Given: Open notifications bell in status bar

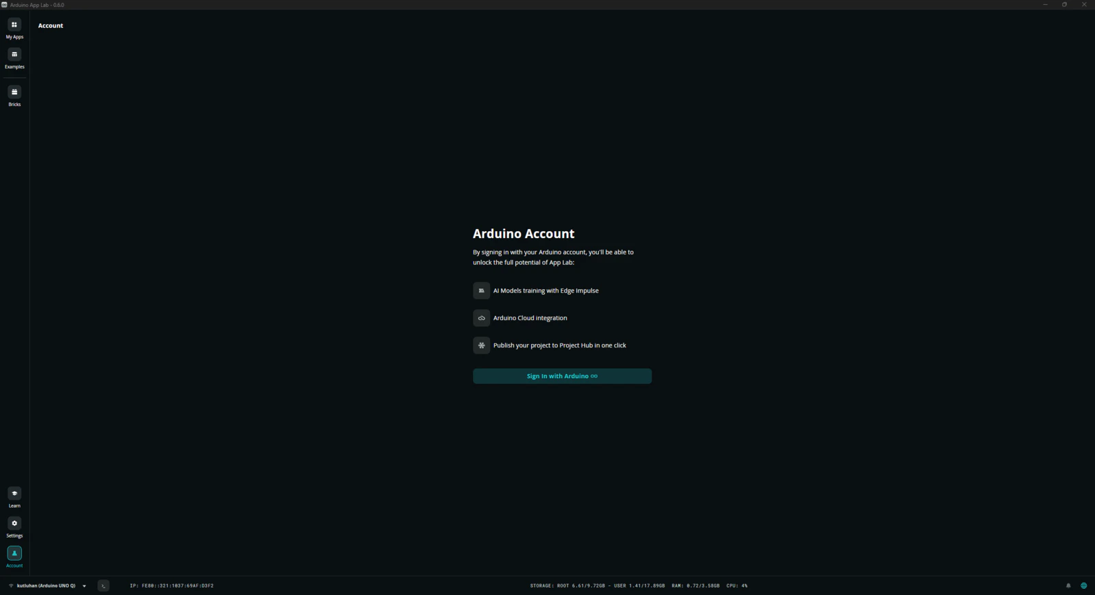Looking at the screenshot, I should click(x=1068, y=585).
